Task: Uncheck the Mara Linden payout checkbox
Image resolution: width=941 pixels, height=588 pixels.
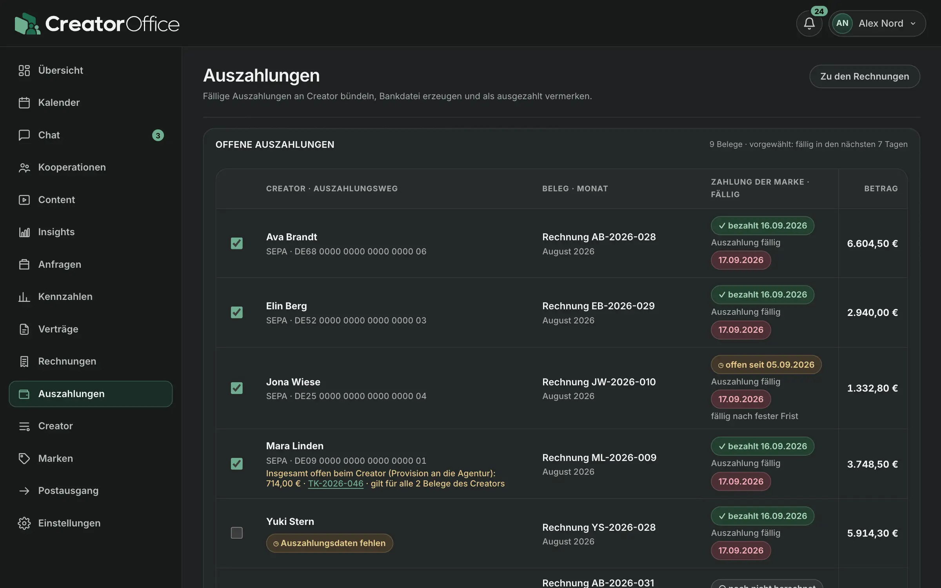Action: click(237, 464)
